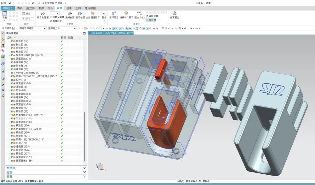Open the History clock sidebar icon

coord(3,78)
